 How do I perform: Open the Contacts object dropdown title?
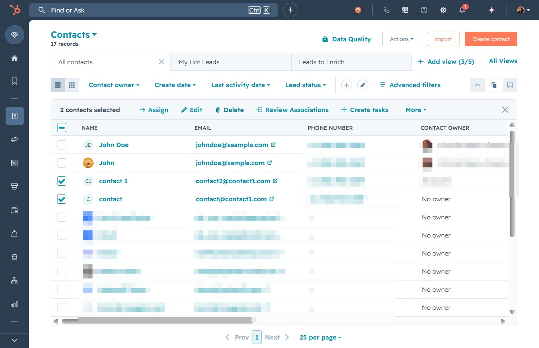click(x=74, y=35)
